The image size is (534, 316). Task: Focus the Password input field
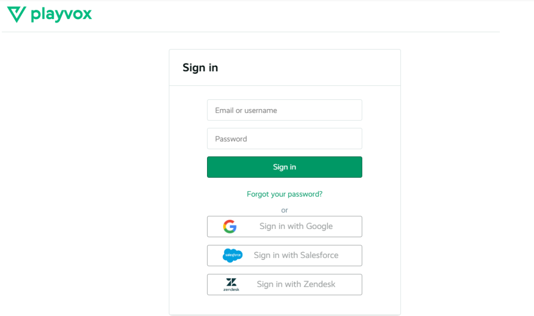[x=285, y=139]
